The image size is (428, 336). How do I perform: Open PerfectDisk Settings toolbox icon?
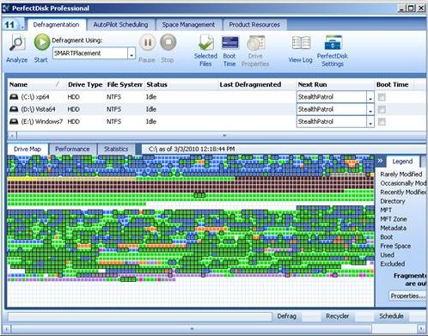click(333, 42)
